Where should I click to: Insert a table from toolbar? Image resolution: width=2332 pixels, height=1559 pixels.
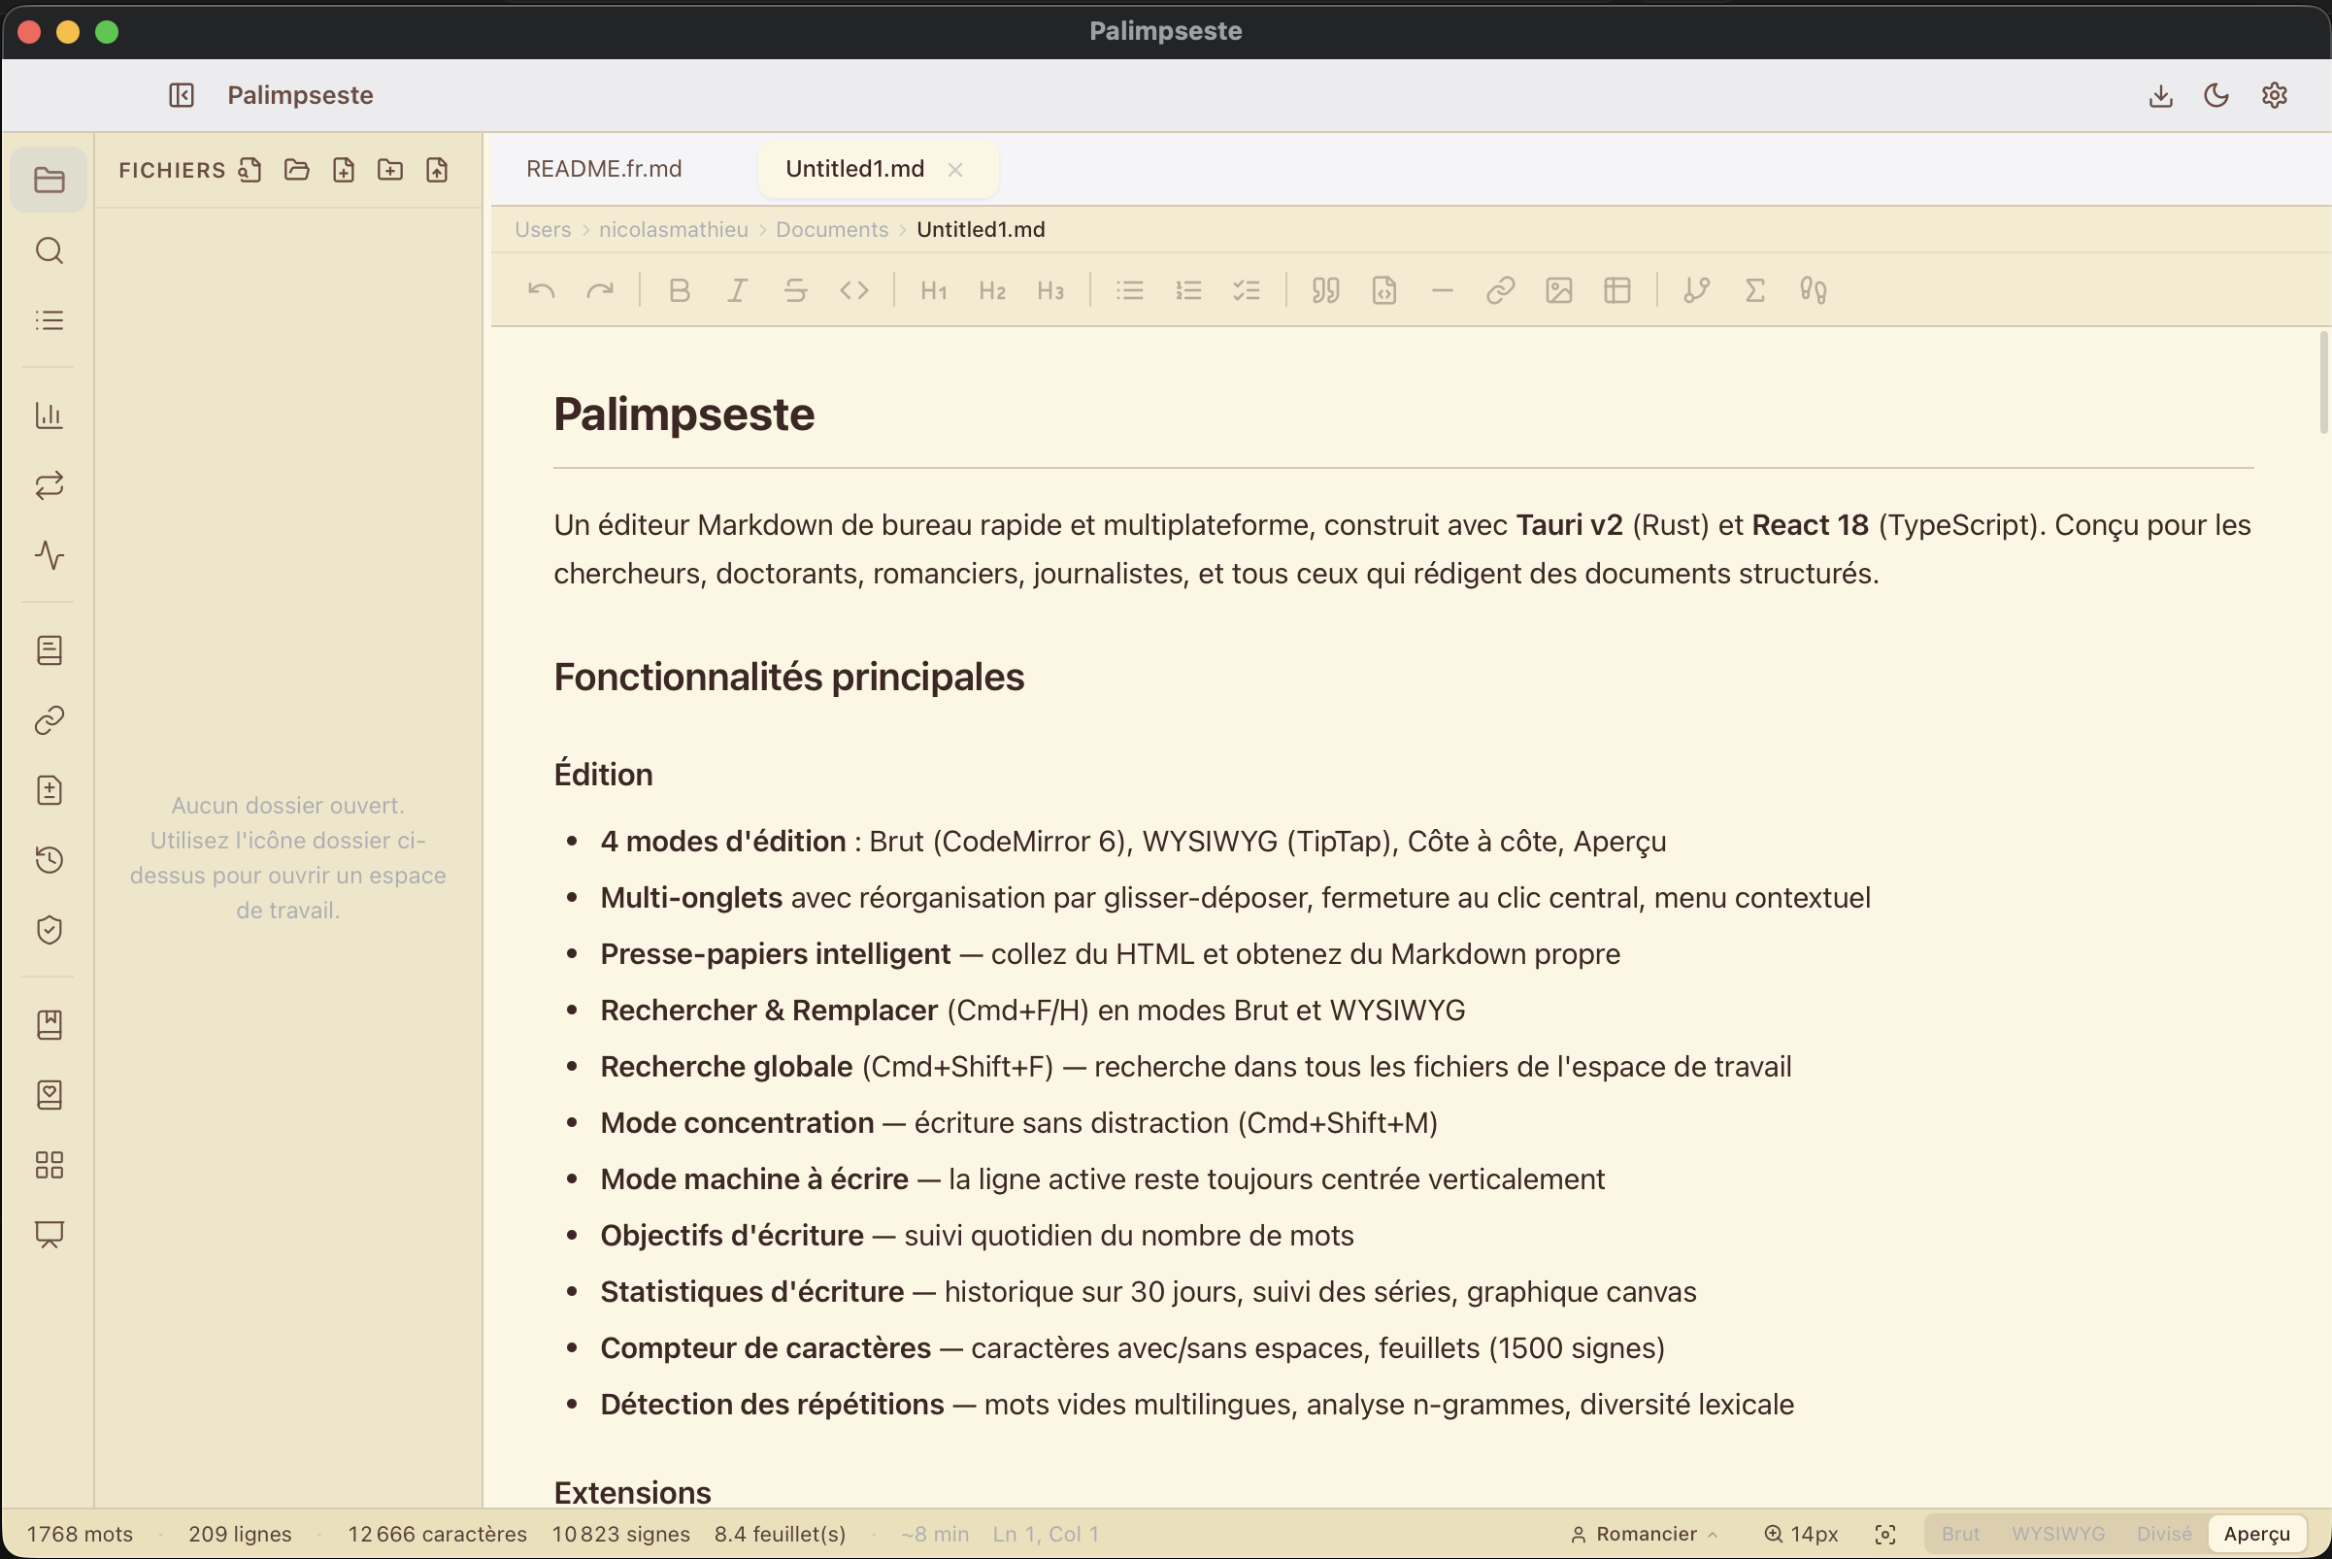1618,290
